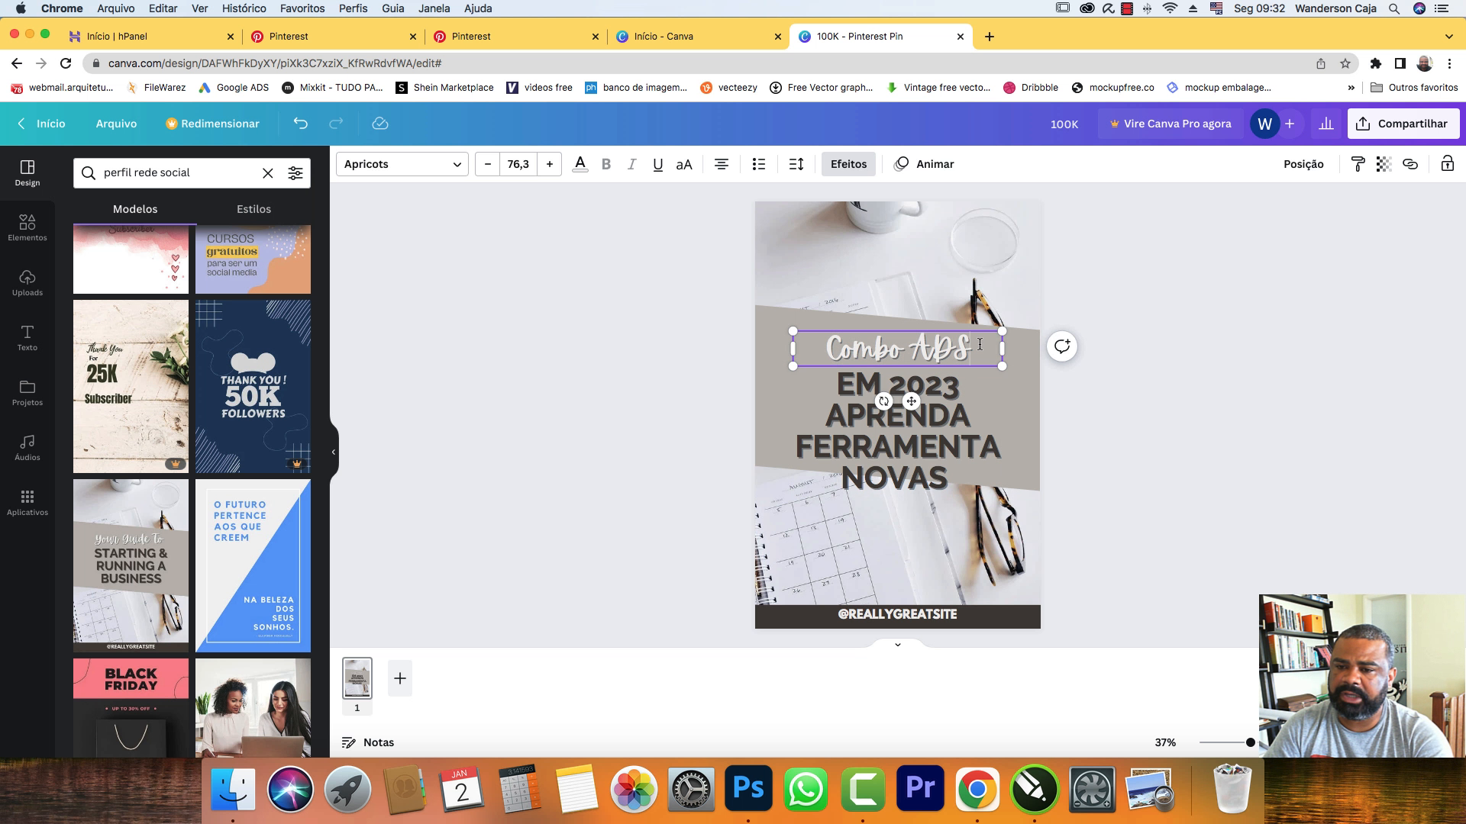Click the undo arrow in the top bar
The height and width of the screenshot is (824, 1466).
click(x=300, y=123)
